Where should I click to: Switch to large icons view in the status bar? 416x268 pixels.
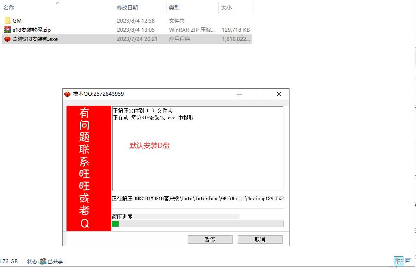(408, 261)
